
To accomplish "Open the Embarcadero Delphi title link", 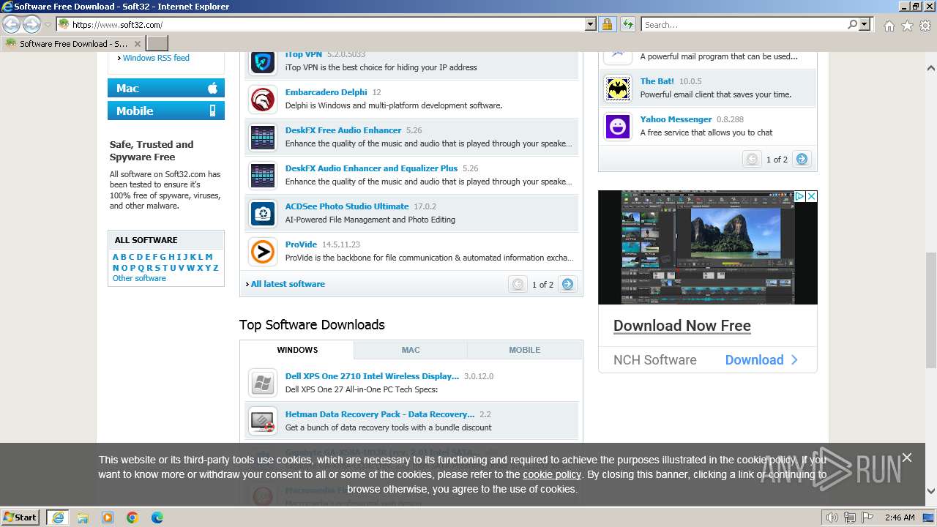I will [x=326, y=92].
